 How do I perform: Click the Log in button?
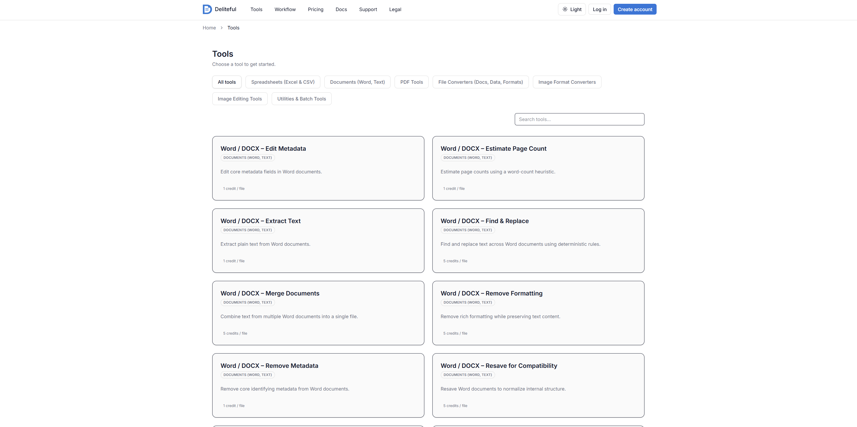pyautogui.click(x=600, y=9)
